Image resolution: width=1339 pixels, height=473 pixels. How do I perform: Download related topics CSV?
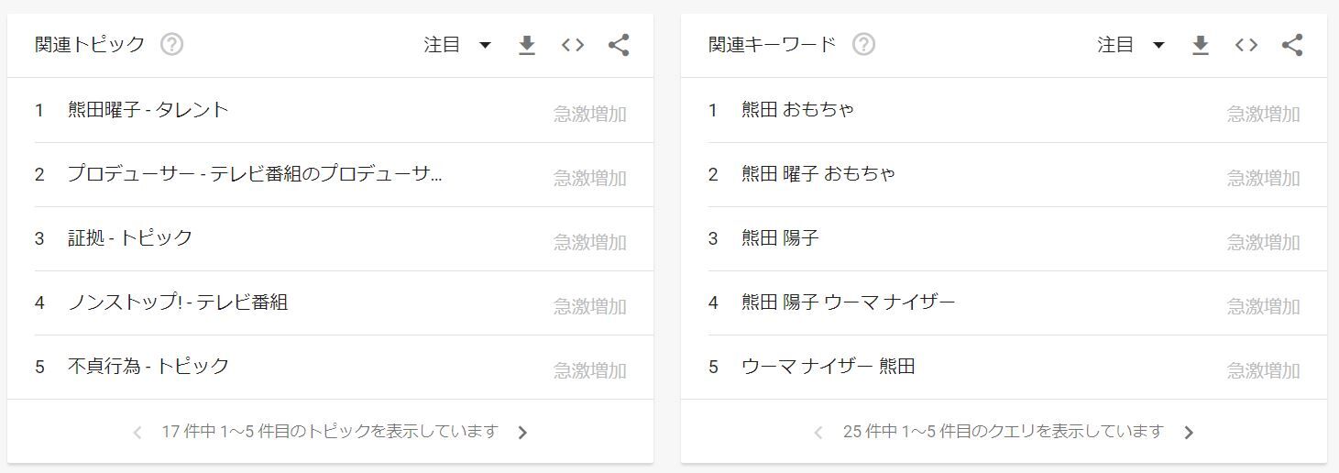pos(526,45)
